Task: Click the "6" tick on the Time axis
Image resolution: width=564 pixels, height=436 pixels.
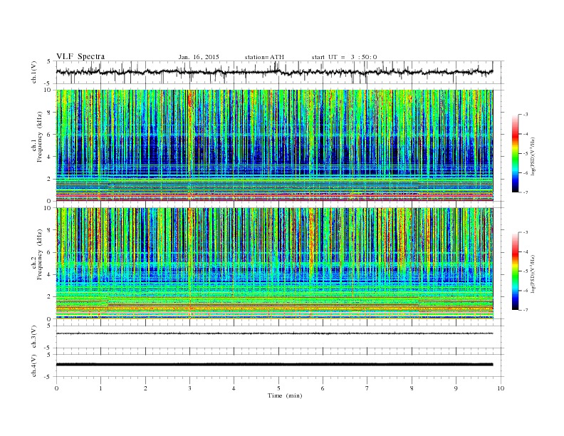Action: [x=323, y=388]
